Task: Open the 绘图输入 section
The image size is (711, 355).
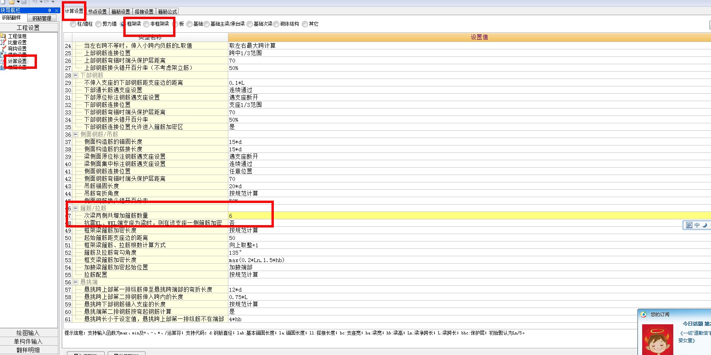Action: pos(29,333)
